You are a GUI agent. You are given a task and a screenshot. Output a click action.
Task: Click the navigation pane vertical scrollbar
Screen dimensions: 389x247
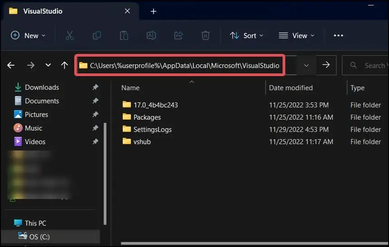[105, 174]
